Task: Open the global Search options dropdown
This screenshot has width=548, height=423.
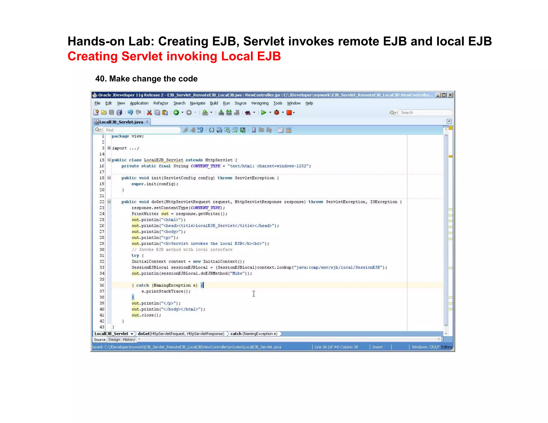Action: (393, 113)
